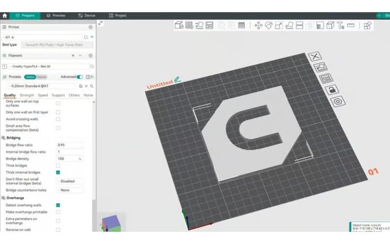This screenshot has width=390, height=244.
Task: Open the 0.20mm Standard @K1 process dropdown
Action: tap(41, 86)
